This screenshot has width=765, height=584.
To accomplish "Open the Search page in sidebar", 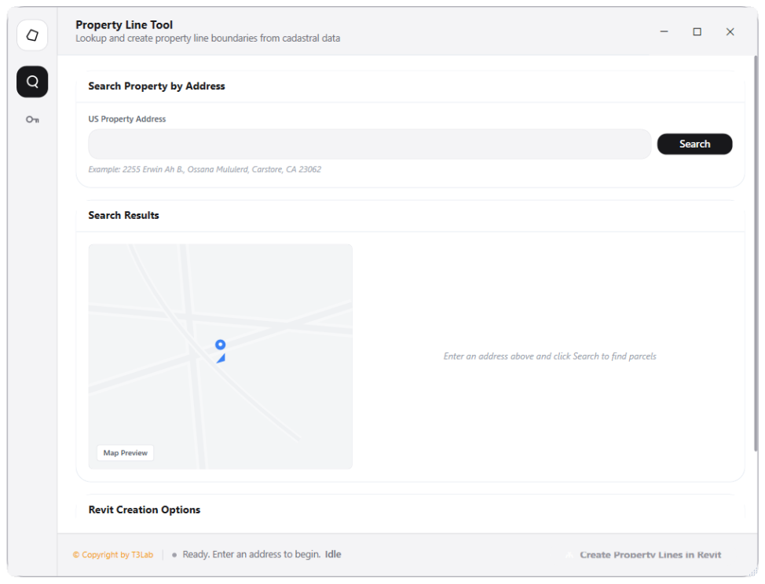I will (x=32, y=82).
